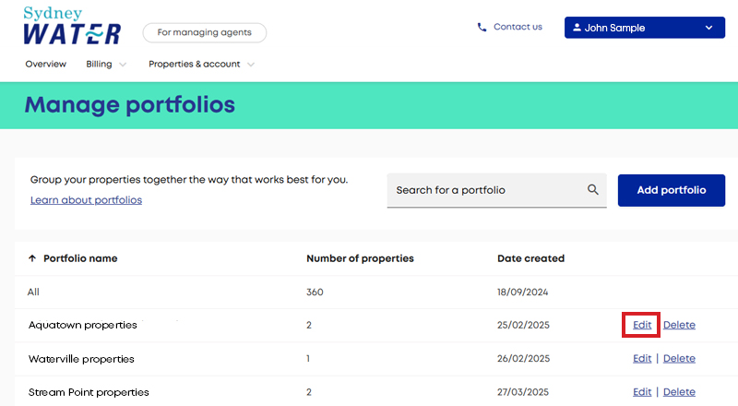Click the user avatar icon in John Sample button
Screen dimensions: 738x406
coord(577,28)
